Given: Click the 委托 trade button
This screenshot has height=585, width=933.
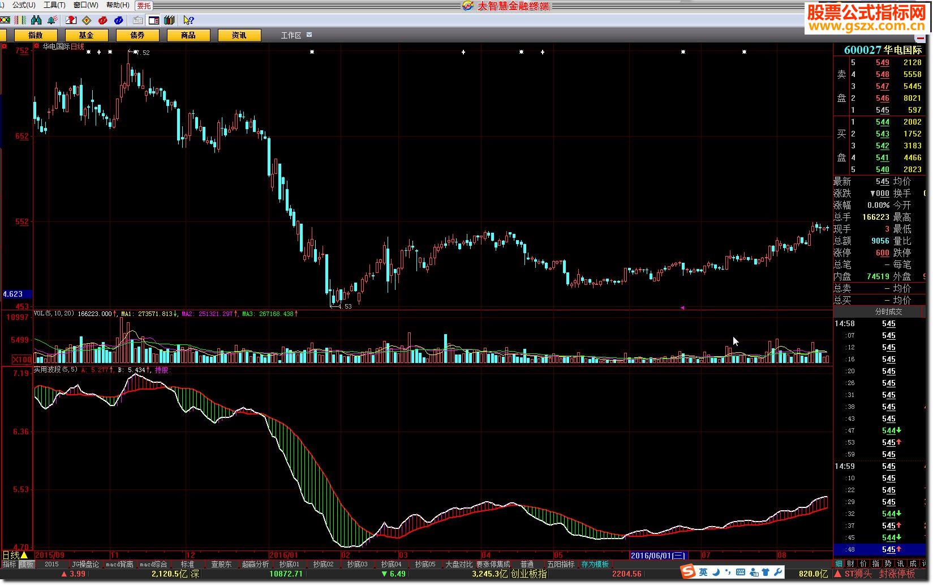Looking at the screenshot, I should 144,6.
